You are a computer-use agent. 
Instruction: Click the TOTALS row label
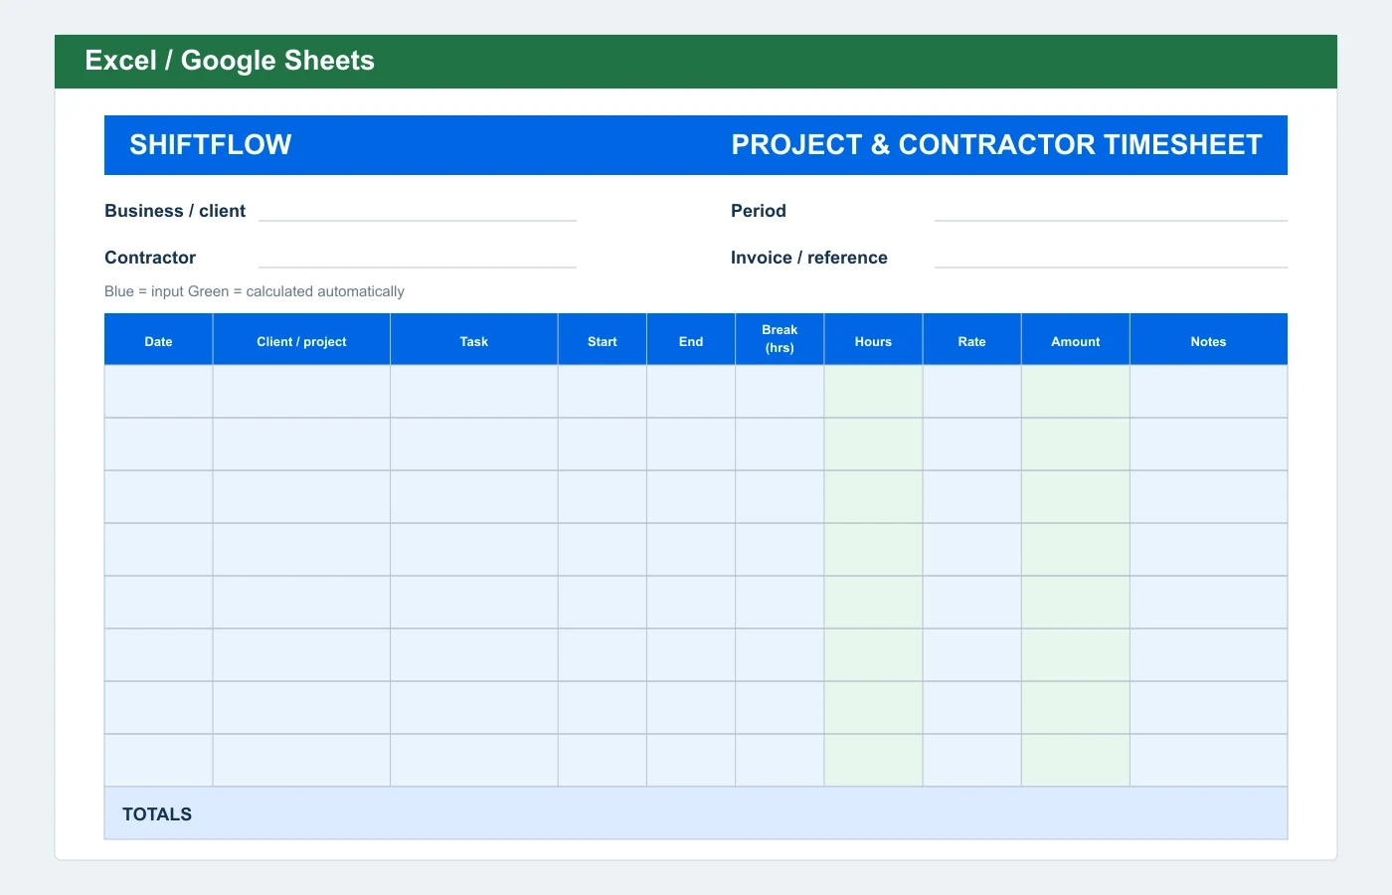click(x=157, y=814)
